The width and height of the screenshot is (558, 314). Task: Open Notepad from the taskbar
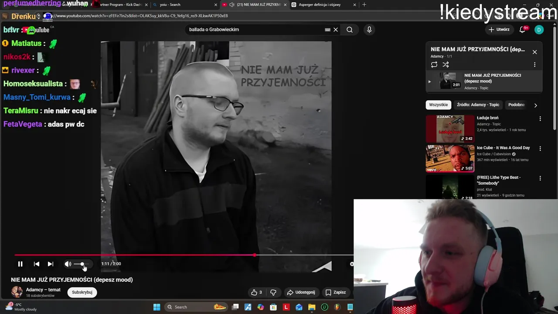[350, 307]
